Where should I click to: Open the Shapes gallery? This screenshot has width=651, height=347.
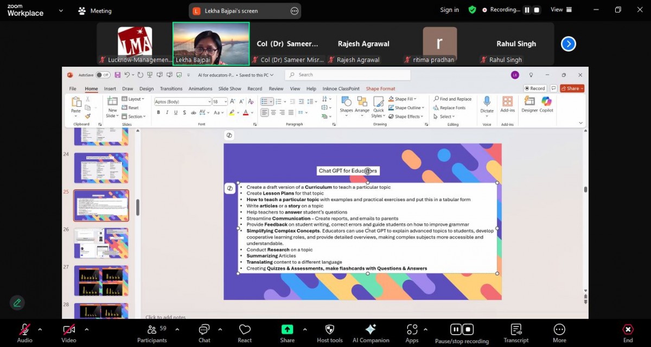(346, 105)
